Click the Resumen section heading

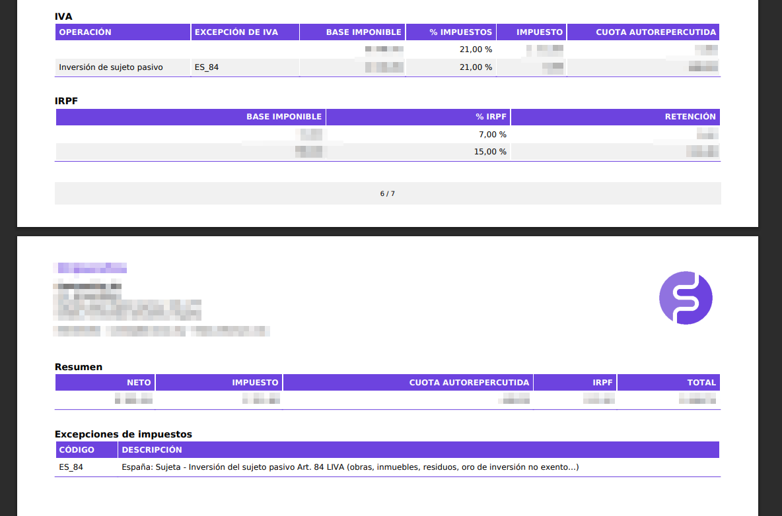click(x=79, y=367)
